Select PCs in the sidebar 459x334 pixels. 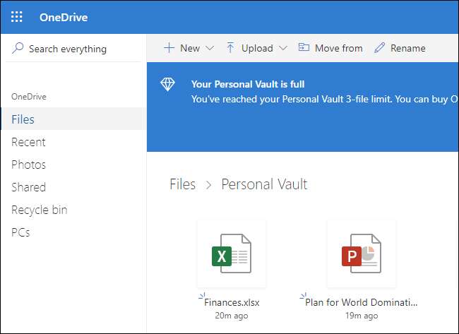point(20,232)
